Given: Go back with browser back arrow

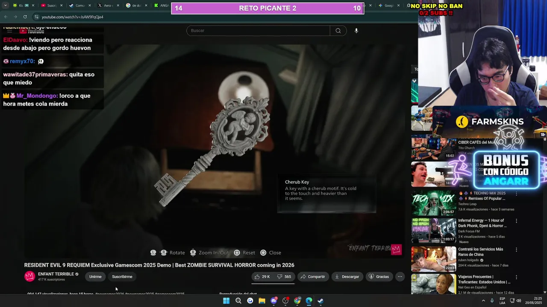Looking at the screenshot, I should pos(6,17).
